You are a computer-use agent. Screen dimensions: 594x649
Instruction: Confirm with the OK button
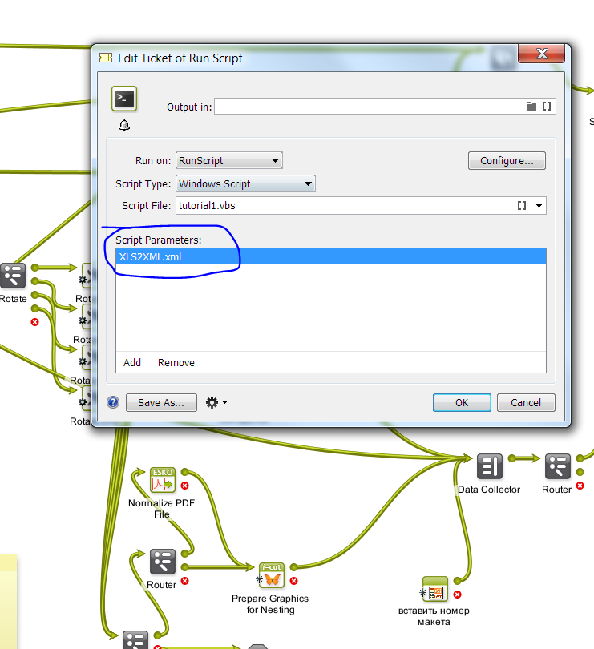click(462, 403)
